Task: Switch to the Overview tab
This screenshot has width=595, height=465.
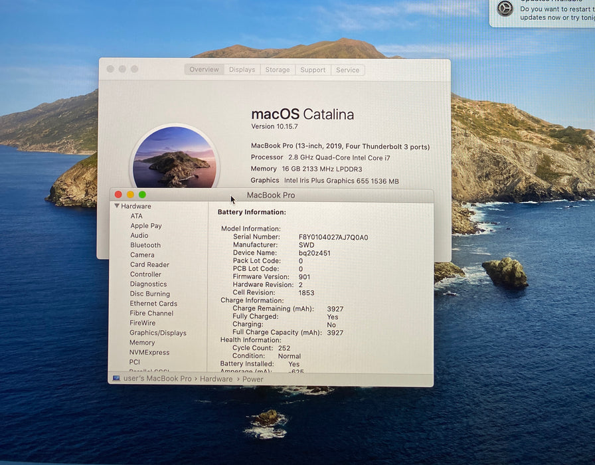Action: (x=204, y=70)
